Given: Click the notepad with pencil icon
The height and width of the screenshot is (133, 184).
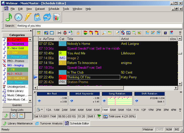Looking at the screenshot, I should 117,33.
